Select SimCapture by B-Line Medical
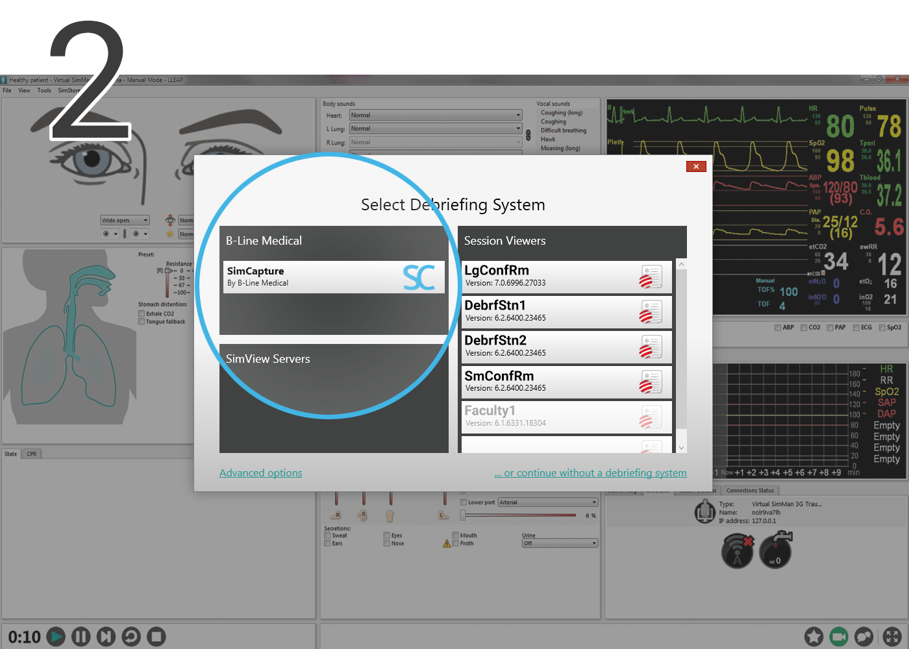909x649 pixels. coord(333,277)
